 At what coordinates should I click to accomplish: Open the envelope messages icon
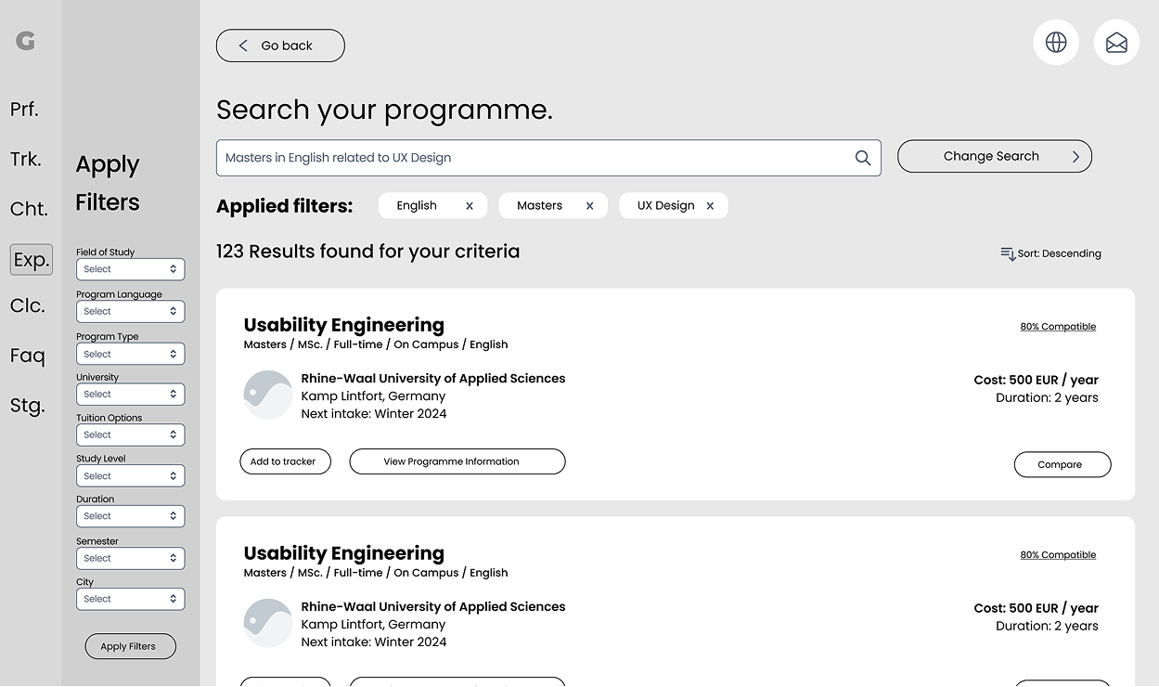coord(1116,42)
